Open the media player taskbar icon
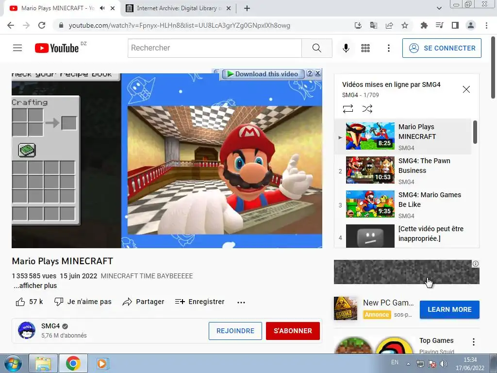Image resolution: width=497 pixels, height=373 pixels. click(x=102, y=363)
